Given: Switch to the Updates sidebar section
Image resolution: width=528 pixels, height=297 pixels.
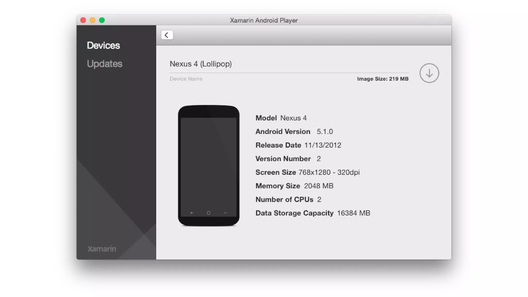Looking at the screenshot, I should pyautogui.click(x=104, y=64).
